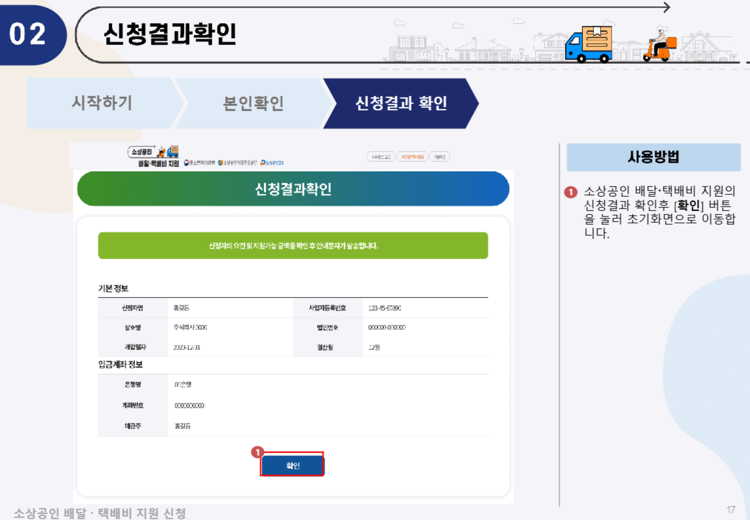Open the highlighted 신청결과 확인 step
This screenshot has height=520, width=750.
(x=402, y=103)
